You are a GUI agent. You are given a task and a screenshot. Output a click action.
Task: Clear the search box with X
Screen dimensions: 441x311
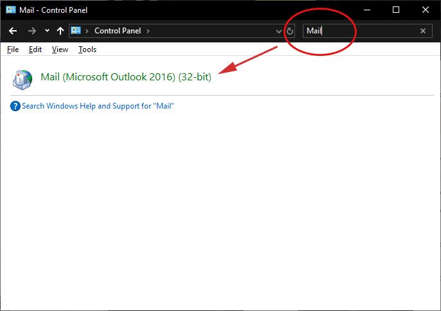[x=423, y=31]
